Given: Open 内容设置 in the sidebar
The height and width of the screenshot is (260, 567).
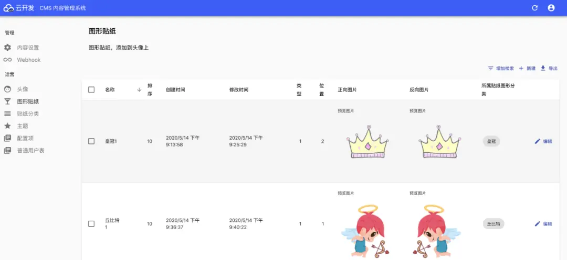Looking at the screenshot, I should [28, 48].
